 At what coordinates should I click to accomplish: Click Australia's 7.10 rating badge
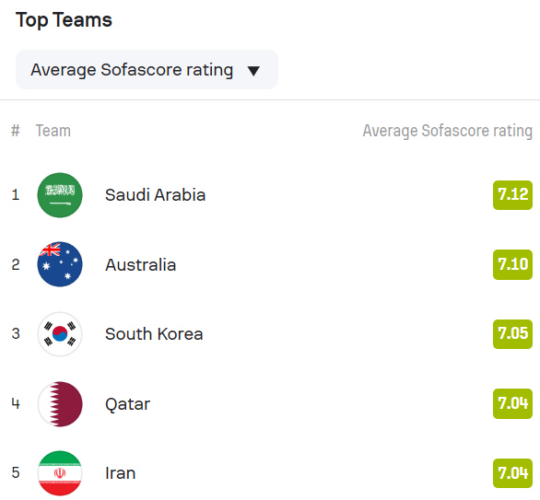(512, 264)
